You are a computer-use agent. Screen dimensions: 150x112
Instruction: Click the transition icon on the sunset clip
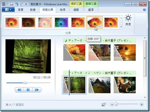click(x=117, y=47)
